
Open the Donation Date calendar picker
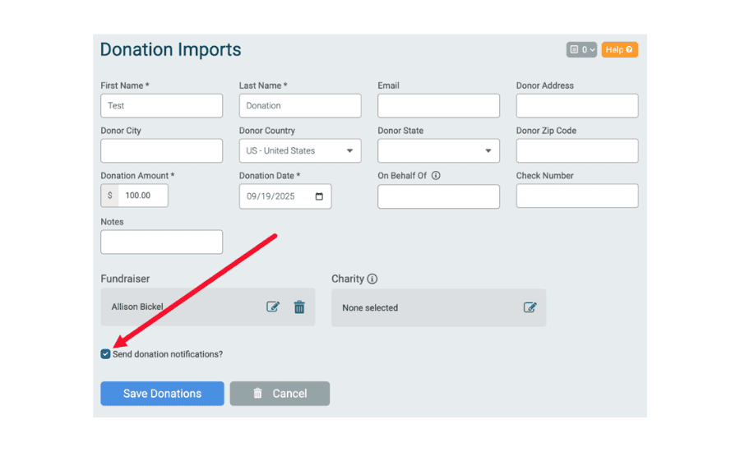pyautogui.click(x=319, y=196)
